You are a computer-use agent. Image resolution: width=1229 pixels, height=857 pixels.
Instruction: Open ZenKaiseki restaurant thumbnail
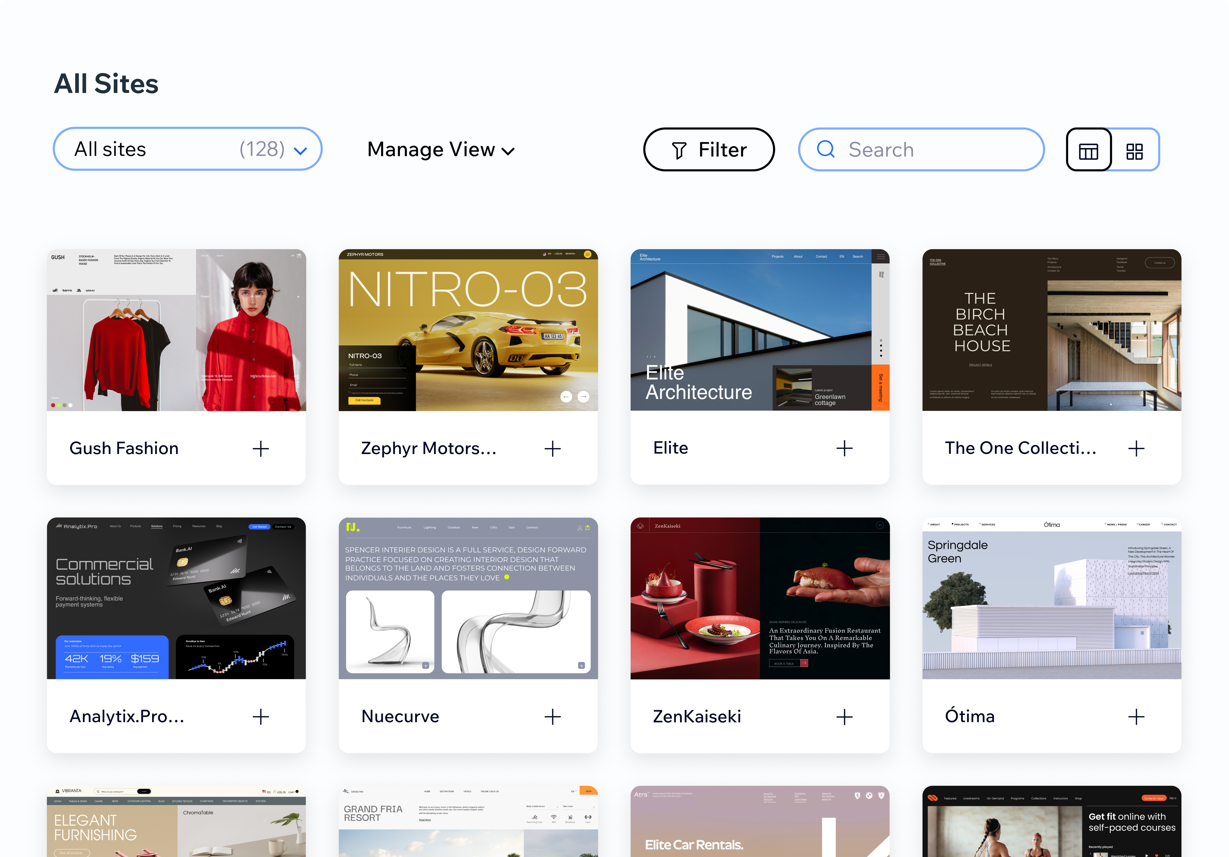tap(760, 598)
